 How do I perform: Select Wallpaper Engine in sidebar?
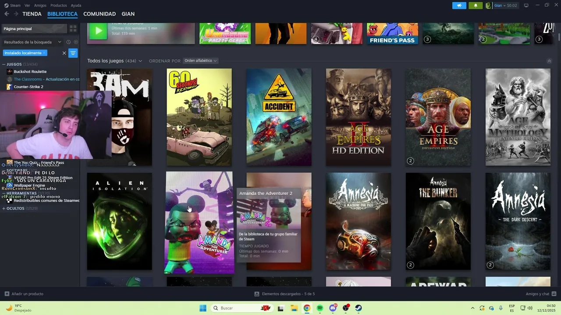point(29,185)
